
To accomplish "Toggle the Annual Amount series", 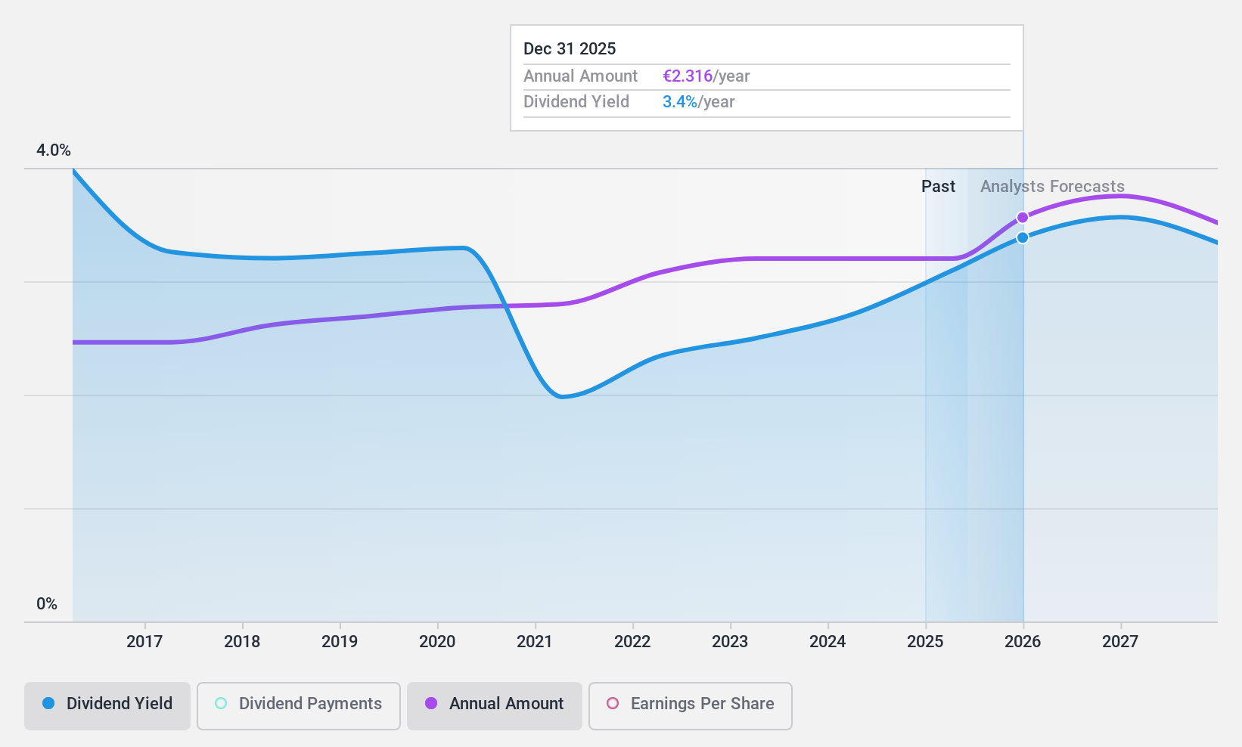I will [495, 706].
